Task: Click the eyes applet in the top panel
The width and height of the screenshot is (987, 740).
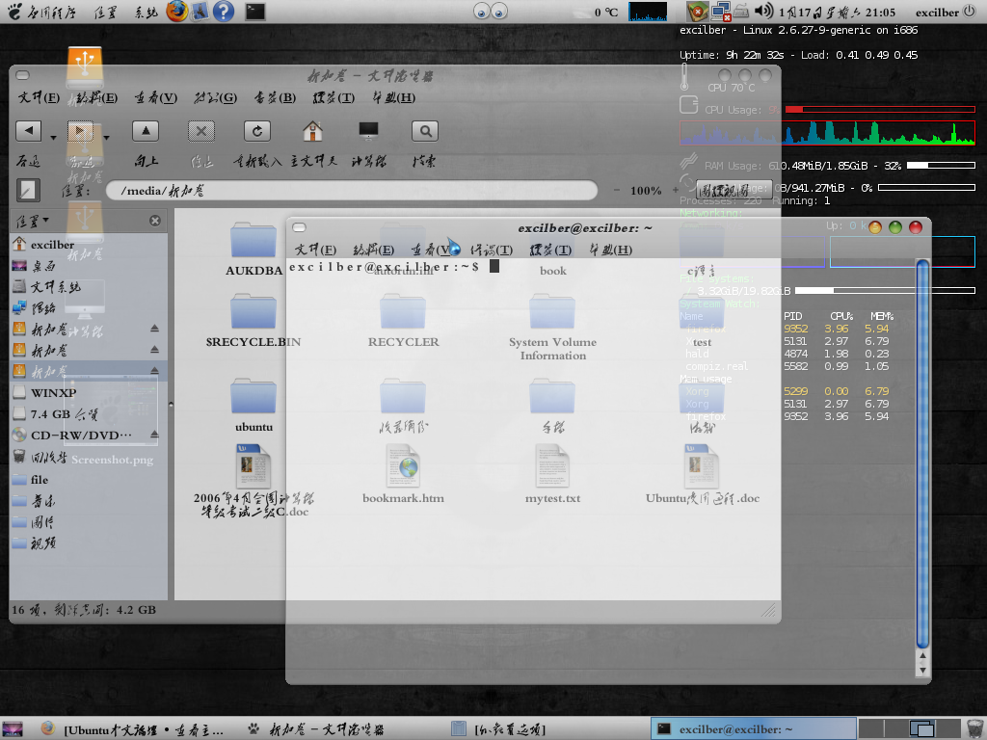Action: (491, 12)
